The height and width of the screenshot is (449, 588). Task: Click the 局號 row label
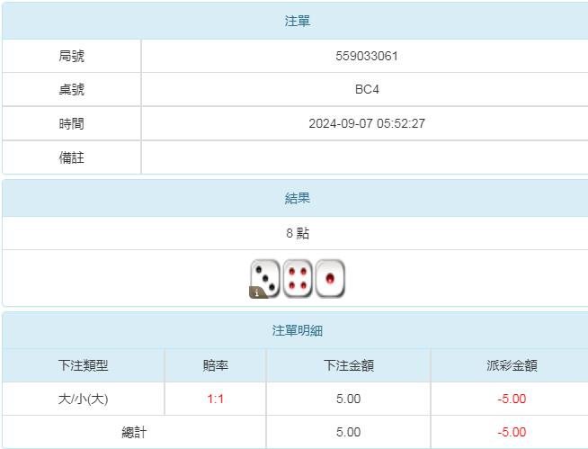[72, 56]
